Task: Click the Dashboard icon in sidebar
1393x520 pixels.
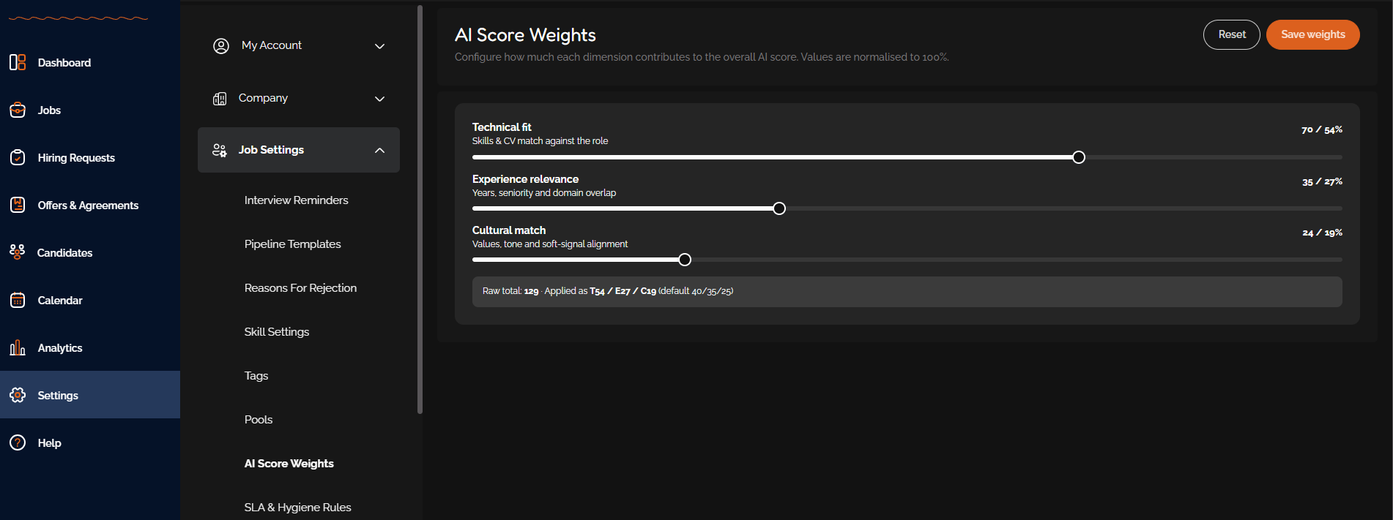Action: click(18, 62)
